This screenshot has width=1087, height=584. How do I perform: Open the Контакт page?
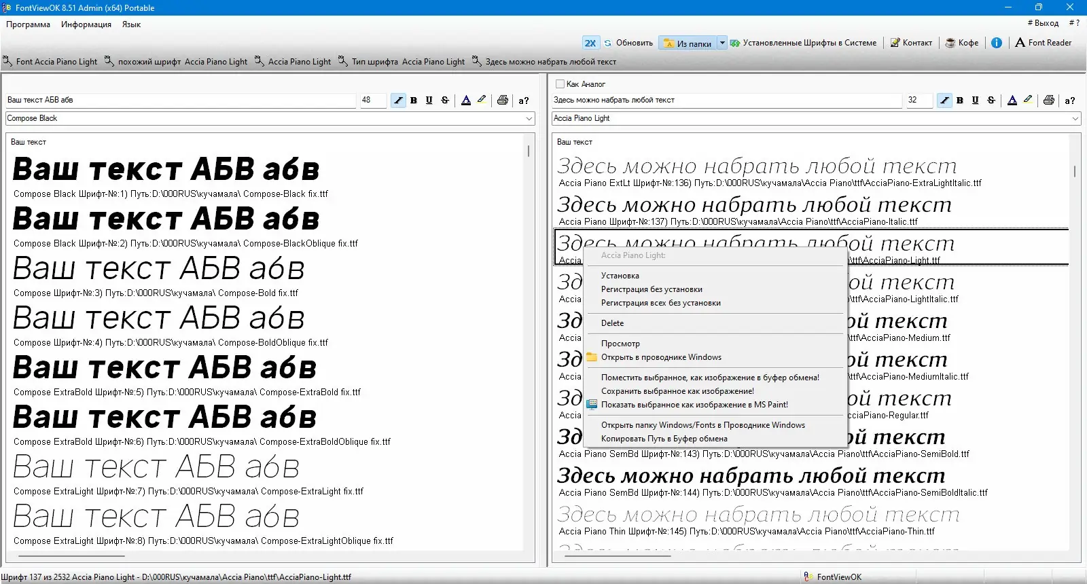pyautogui.click(x=911, y=43)
